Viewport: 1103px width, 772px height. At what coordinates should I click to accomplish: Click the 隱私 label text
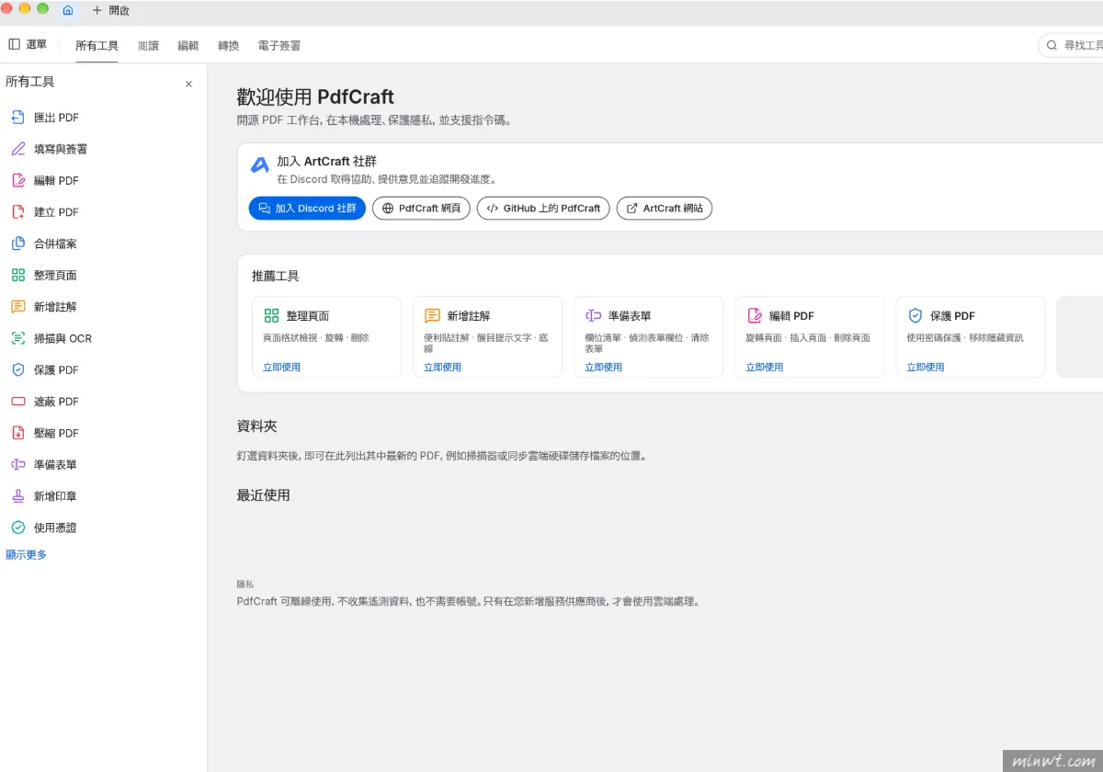244,584
